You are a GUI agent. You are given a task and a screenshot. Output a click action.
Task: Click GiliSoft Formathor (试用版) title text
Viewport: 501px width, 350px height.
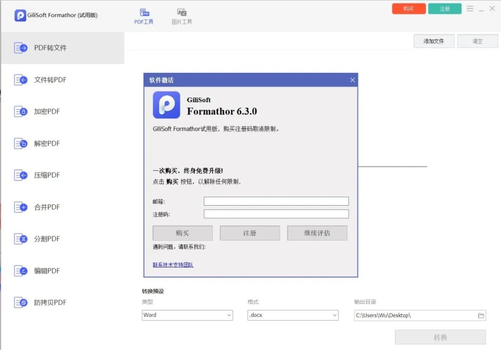coord(62,15)
